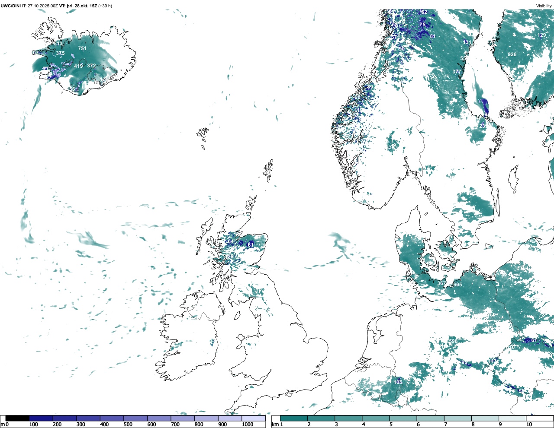This screenshot has width=554, height=428.
Task: Pick the 7–8 km pale teal swatch
Action: pyautogui.click(x=457, y=418)
